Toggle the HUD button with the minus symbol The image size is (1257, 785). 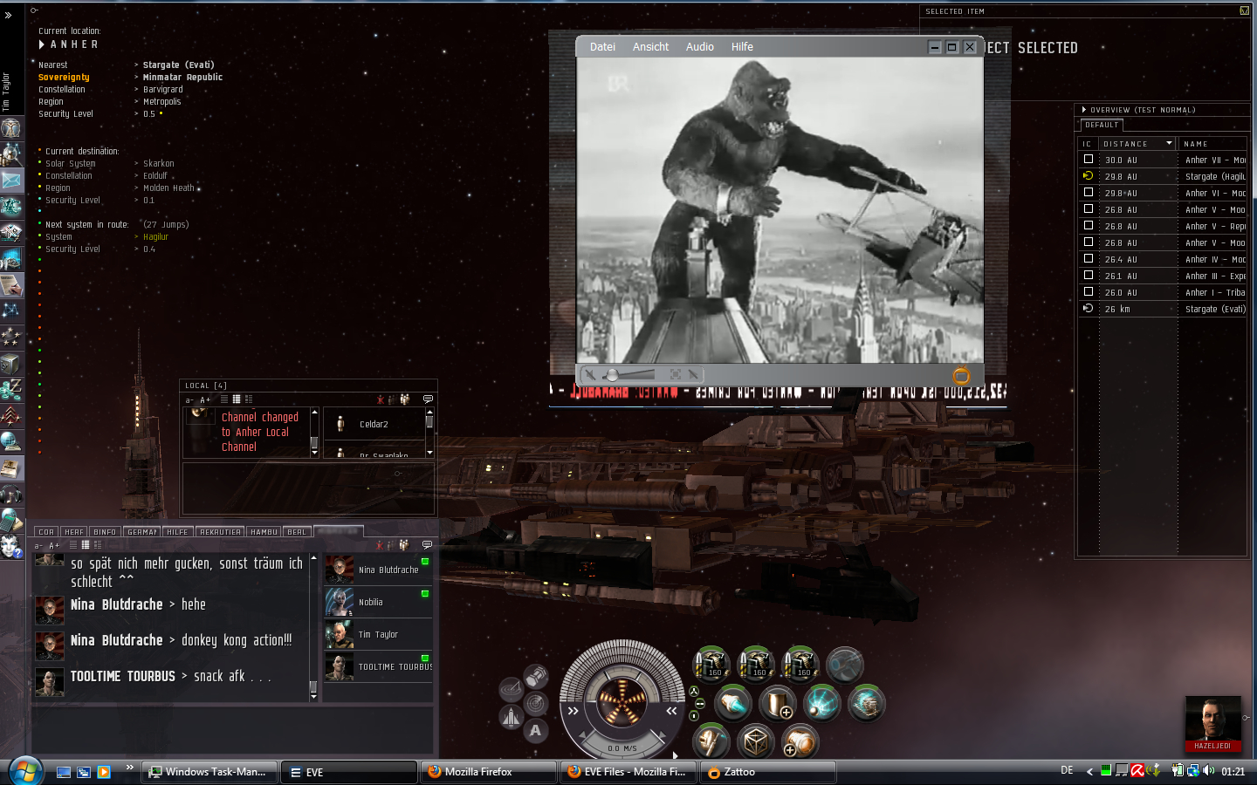coord(700,703)
